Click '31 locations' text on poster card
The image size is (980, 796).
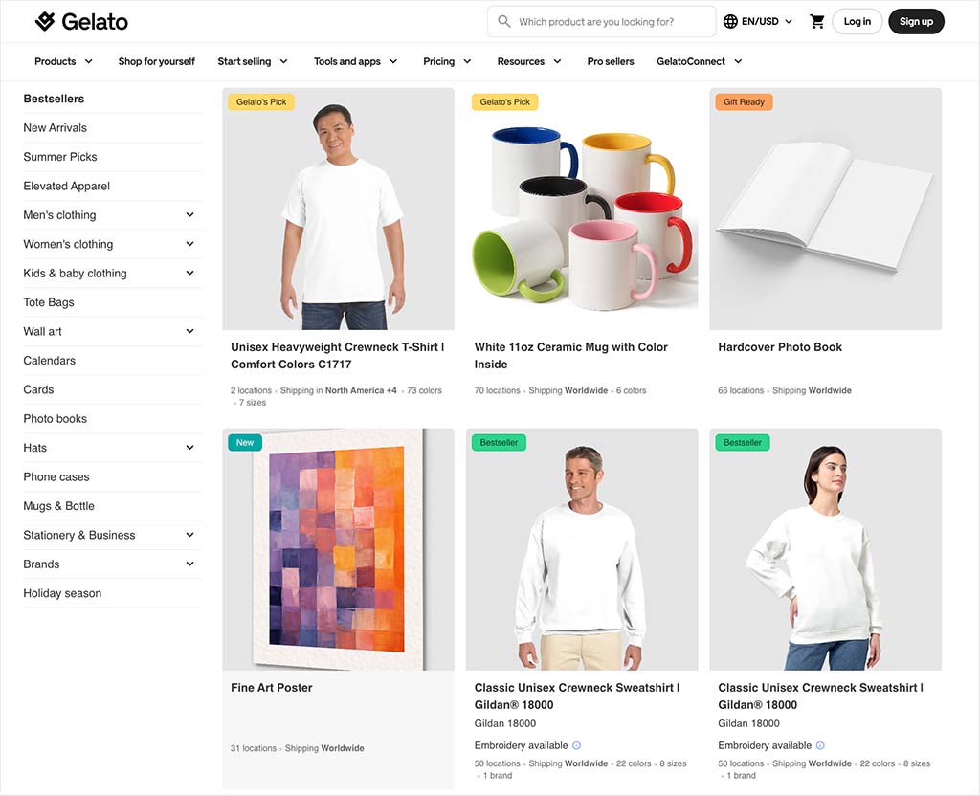pos(253,748)
